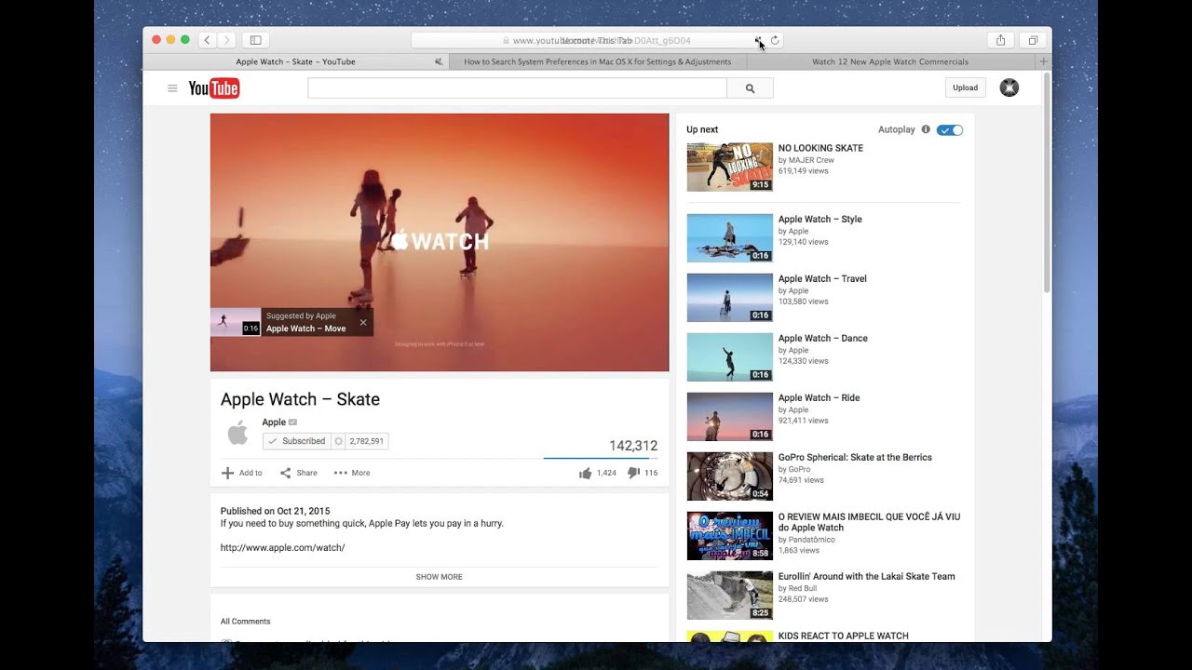Open O REVIEW MAIS IMBECIL video thumbnail
This screenshot has width=1192, height=670.
(730, 535)
